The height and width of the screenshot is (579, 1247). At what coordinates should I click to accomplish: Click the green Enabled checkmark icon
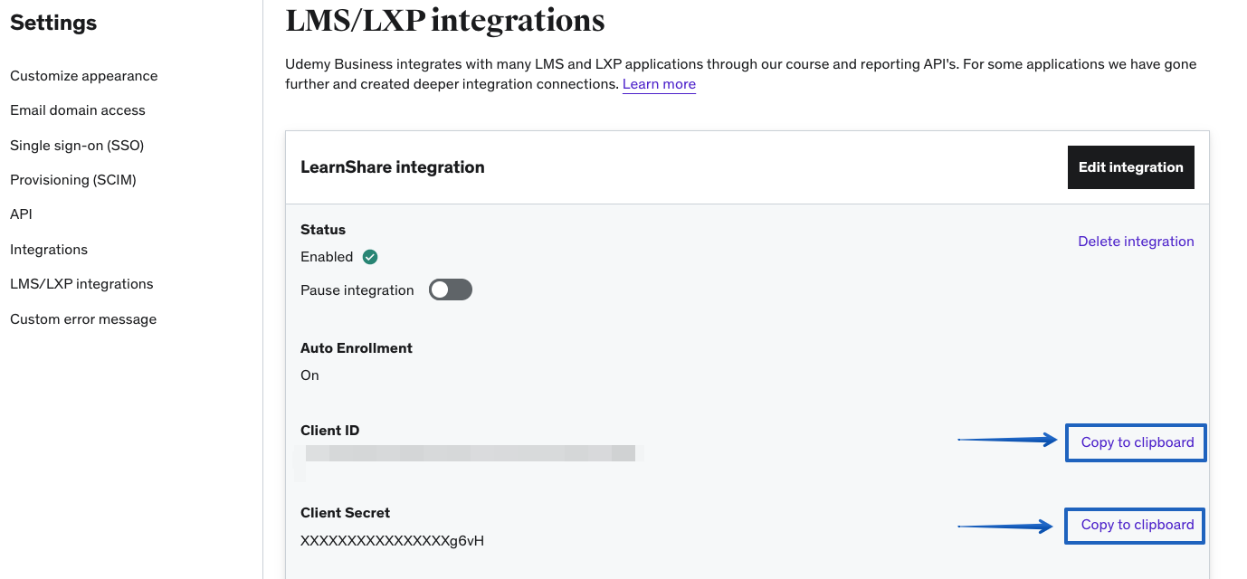[369, 257]
